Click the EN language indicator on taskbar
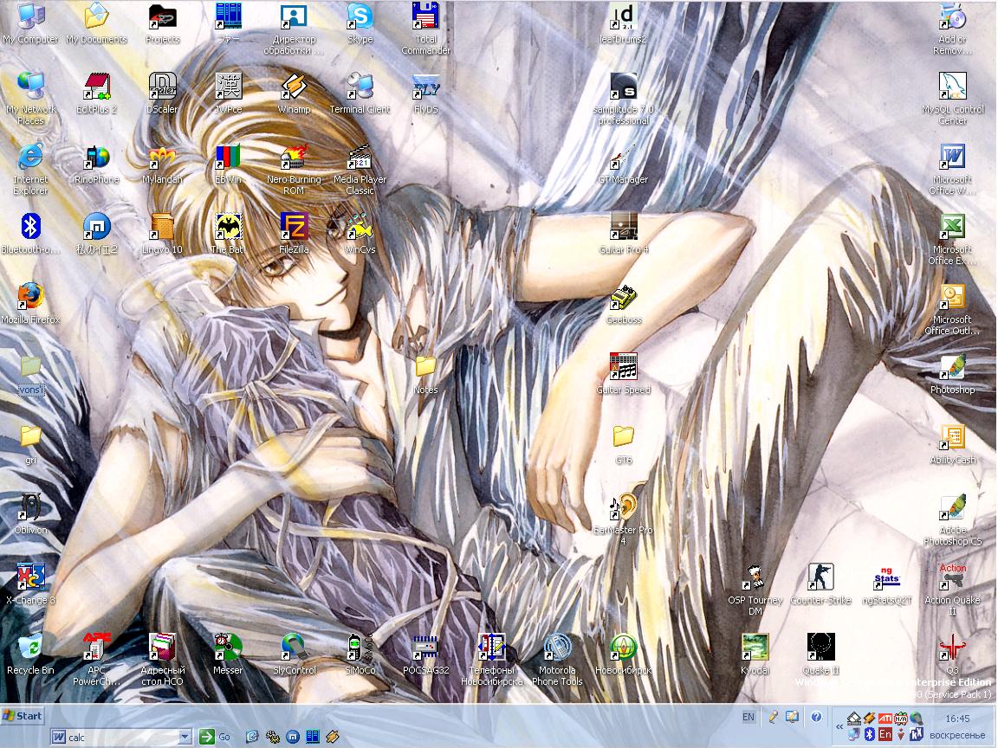Screen dimensions: 998x748 (x=748, y=717)
